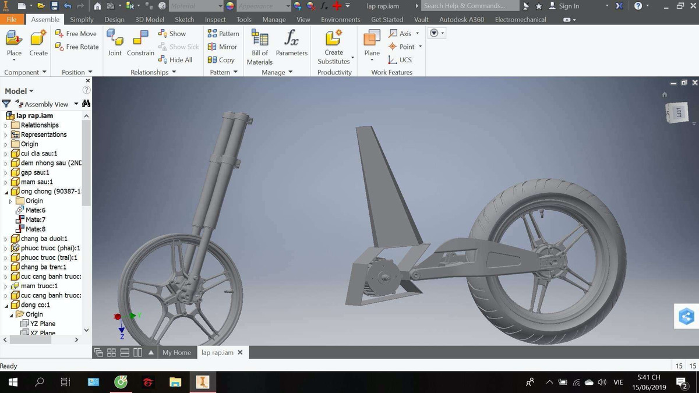Open Bill of Materials
Screen dimensions: 699x393
(x=259, y=47)
